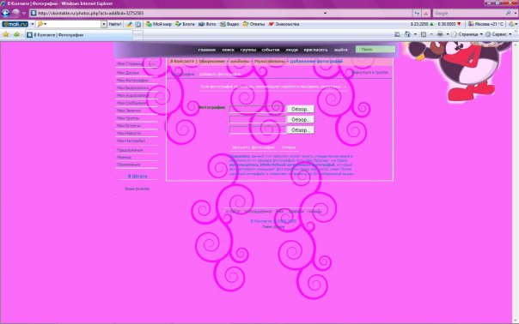Open Знакомства from Mail.ru toolbar

tap(284, 24)
